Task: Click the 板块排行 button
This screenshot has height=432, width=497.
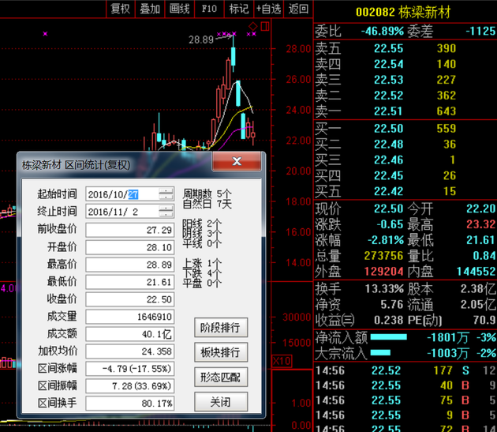Action: 221,352
